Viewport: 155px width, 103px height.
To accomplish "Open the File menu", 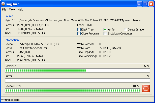I will [4, 9].
